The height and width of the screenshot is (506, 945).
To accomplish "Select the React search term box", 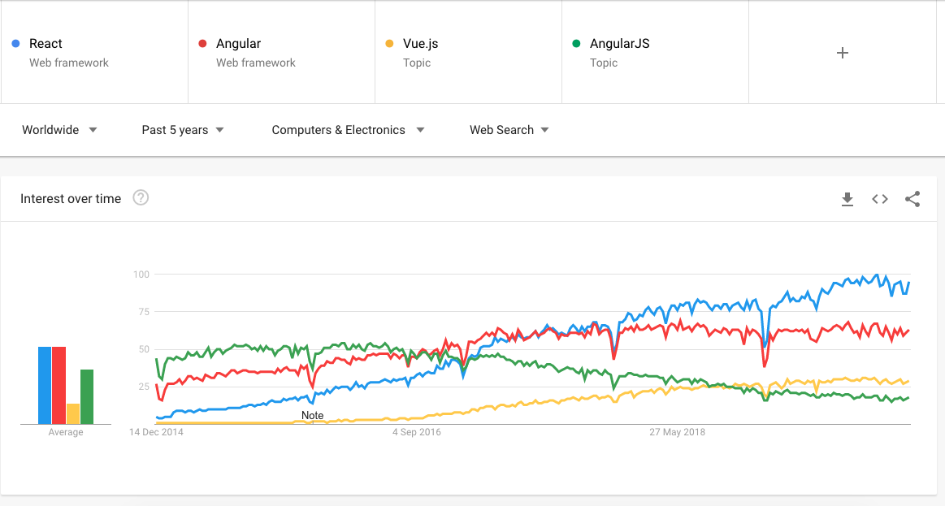I will tap(94, 53).
